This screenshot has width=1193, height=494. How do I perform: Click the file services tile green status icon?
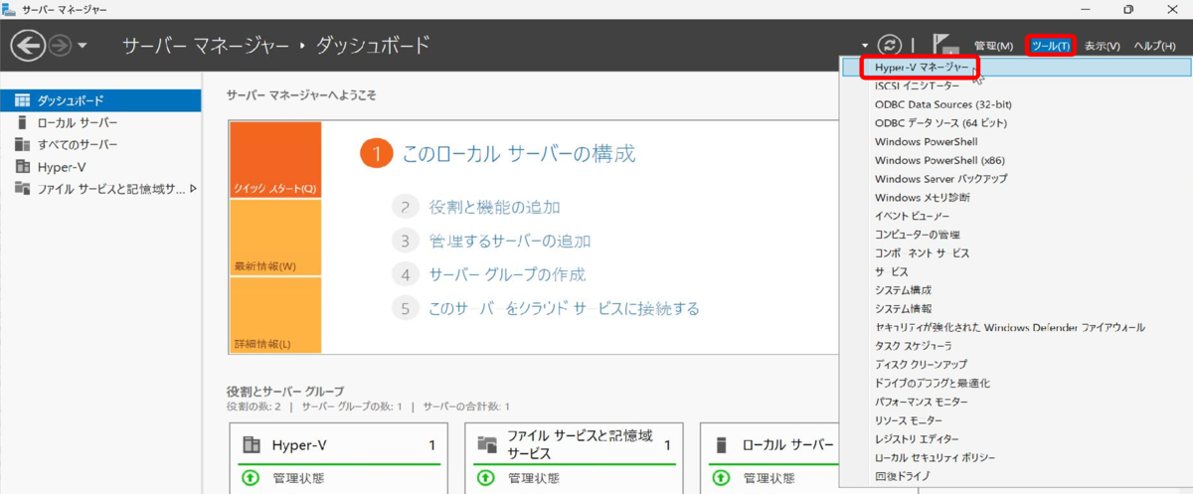point(486,478)
